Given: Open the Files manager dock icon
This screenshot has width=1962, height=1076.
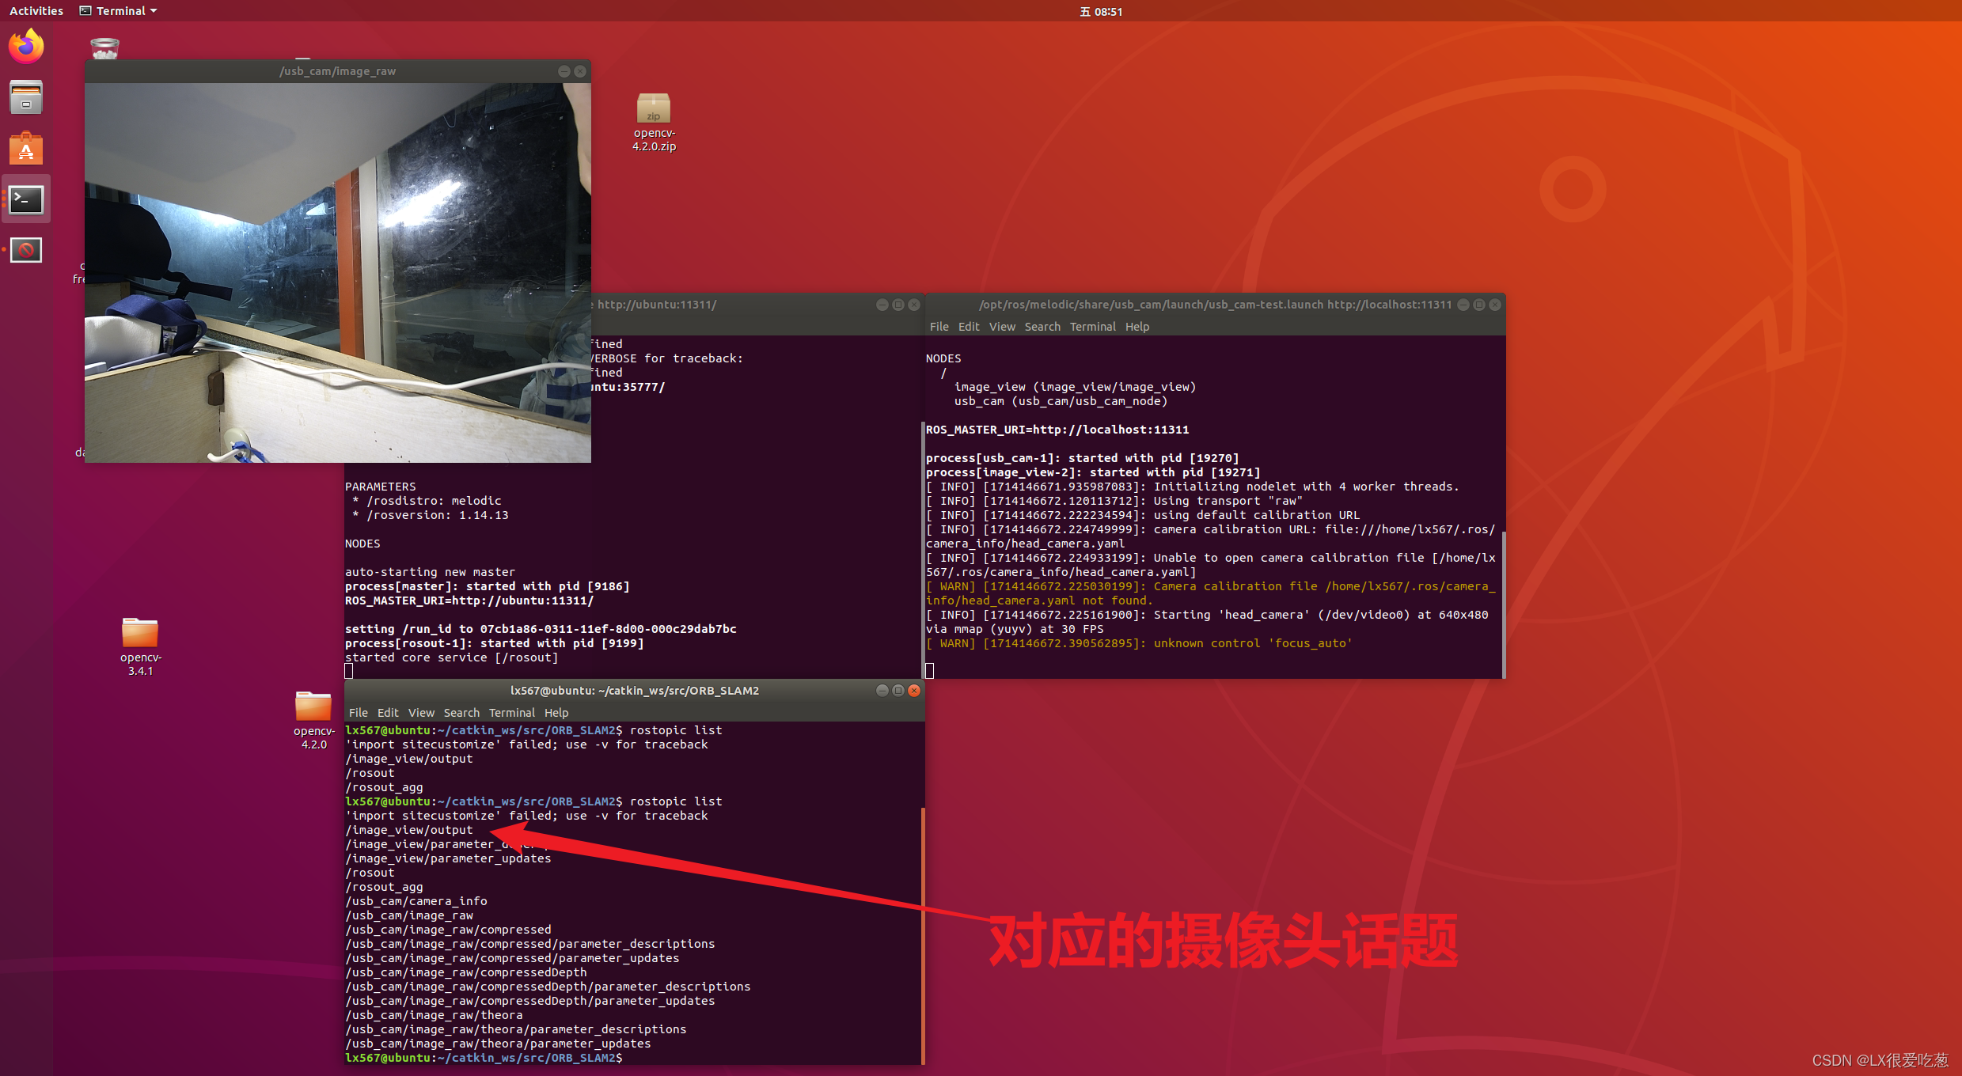Looking at the screenshot, I should [x=26, y=98].
